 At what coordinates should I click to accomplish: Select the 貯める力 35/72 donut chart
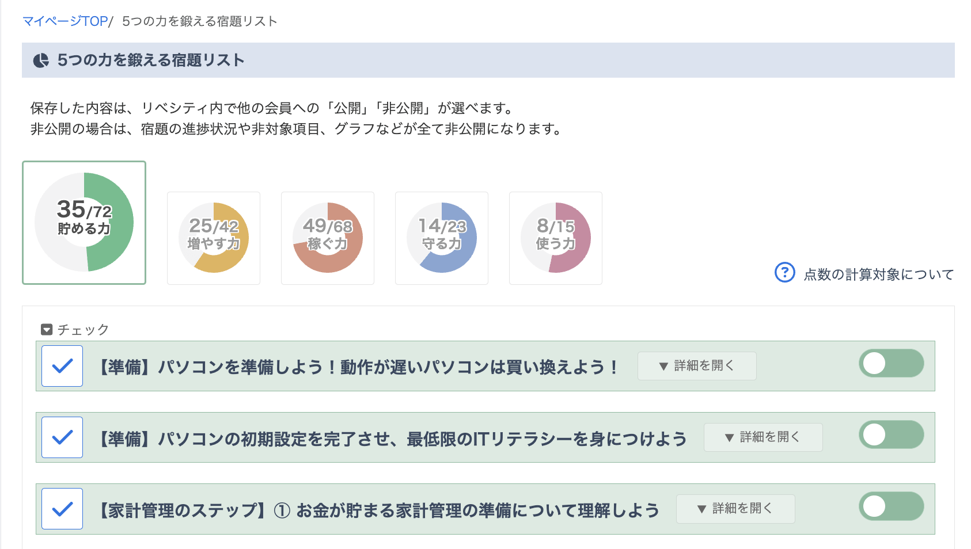click(84, 222)
